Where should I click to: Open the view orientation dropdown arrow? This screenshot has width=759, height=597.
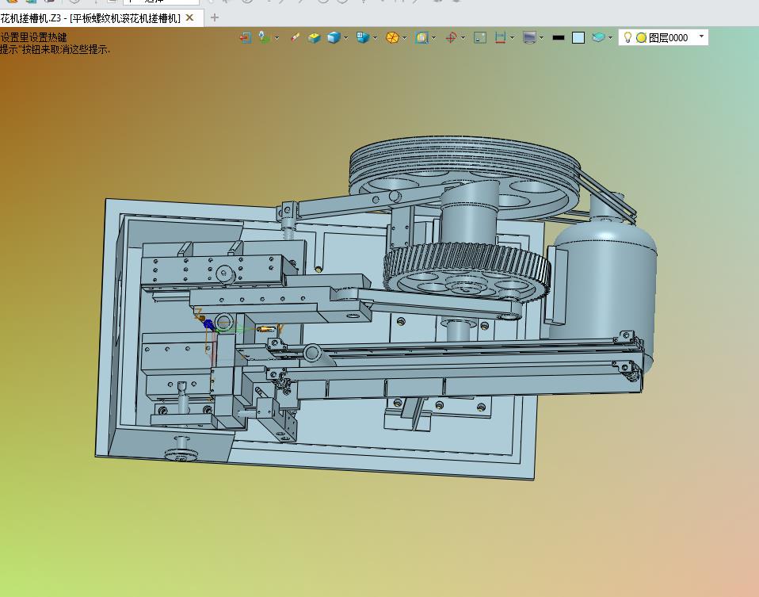[x=376, y=38]
